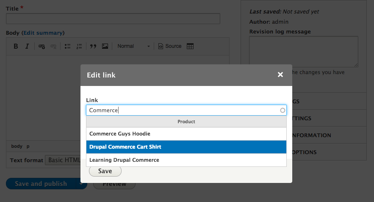Insert a bulleted list

tap(67, 46)
